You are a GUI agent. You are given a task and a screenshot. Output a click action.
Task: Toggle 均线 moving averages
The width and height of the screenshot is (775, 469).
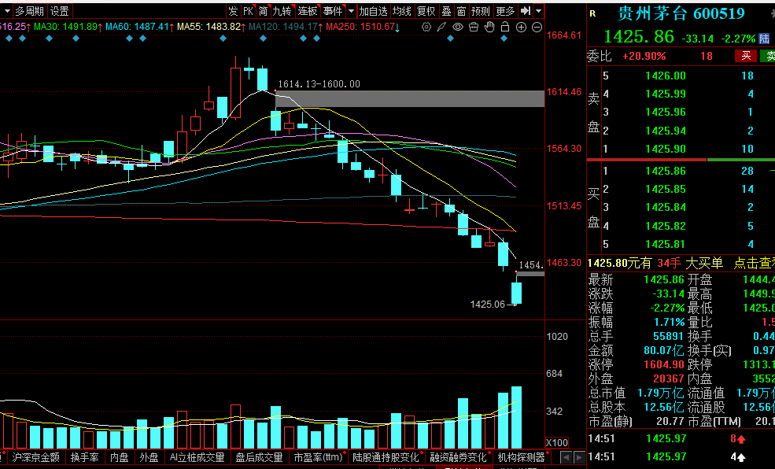pyautogui.click(x=402, y=11)
